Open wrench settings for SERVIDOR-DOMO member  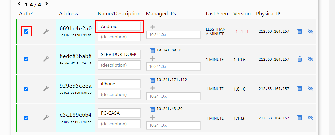click(46, 59)
